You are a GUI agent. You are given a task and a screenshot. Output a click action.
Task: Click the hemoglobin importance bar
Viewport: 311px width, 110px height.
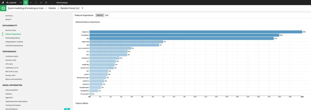click(184, 35)
